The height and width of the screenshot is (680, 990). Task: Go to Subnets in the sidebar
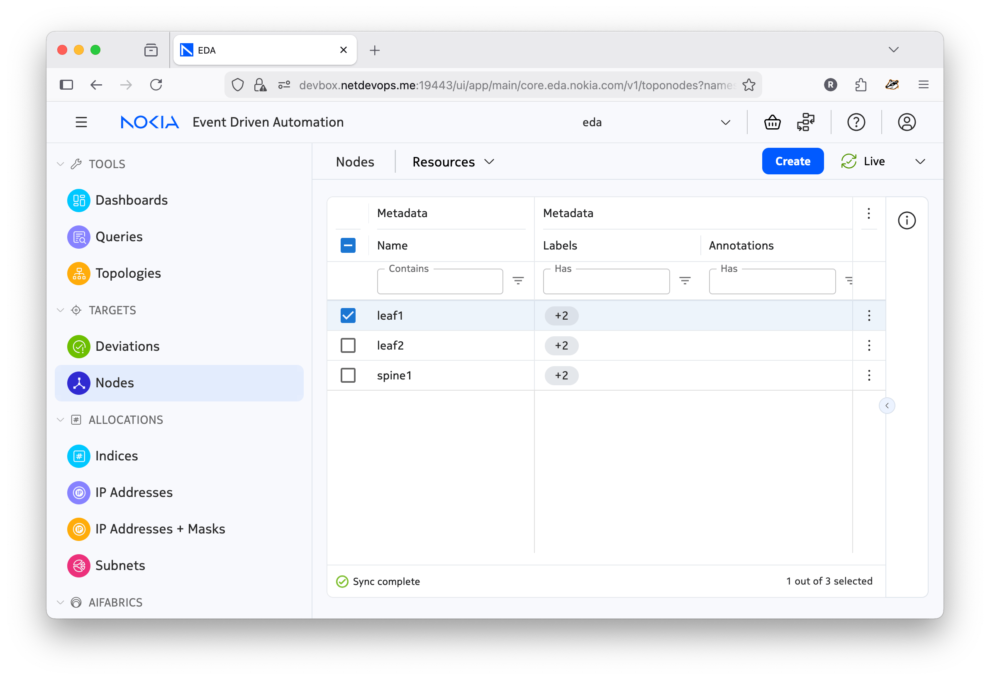pos(120,565)
